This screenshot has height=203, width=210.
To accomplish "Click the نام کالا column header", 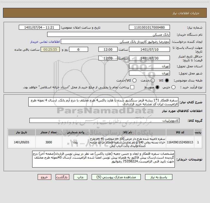I will (128, 132).
